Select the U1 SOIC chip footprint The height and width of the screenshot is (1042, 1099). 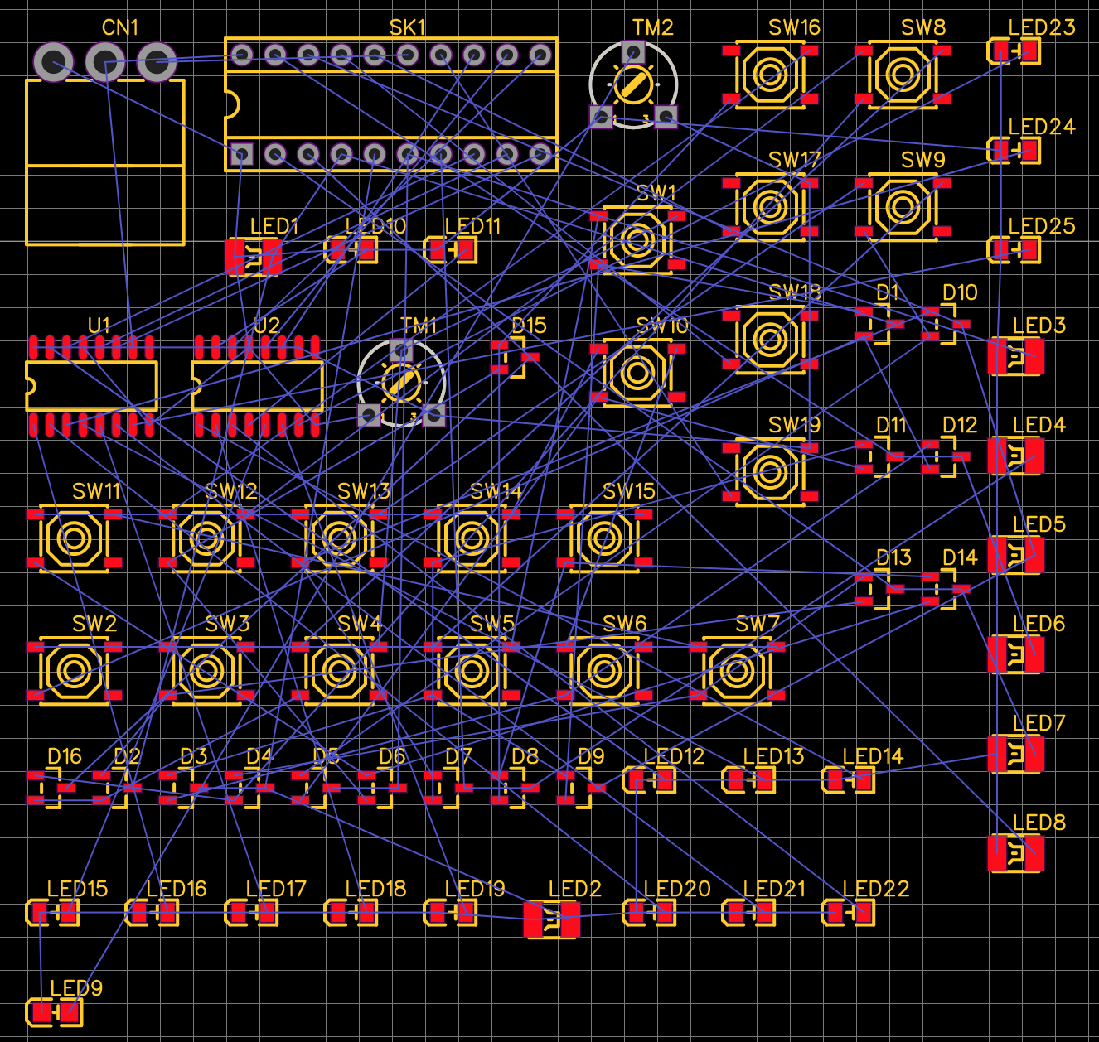click(x=91, y=386)
